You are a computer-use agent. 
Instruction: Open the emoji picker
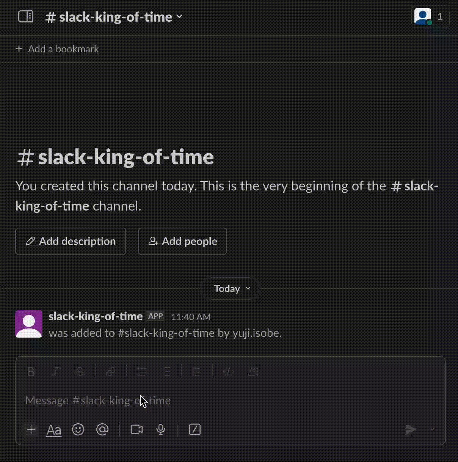(x=78, y=430)
